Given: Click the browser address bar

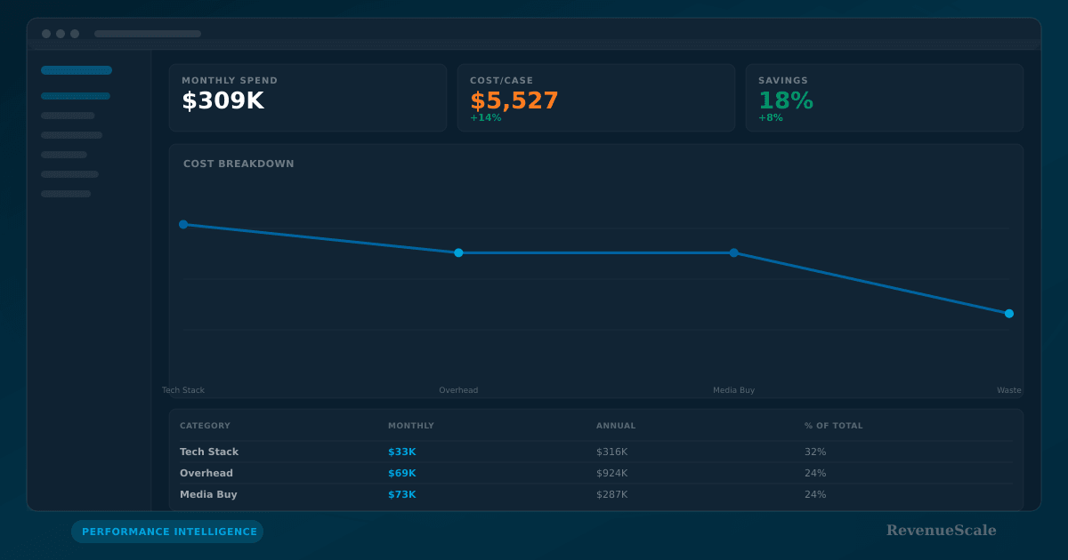Looking at the screenshot, I should 148,34.
